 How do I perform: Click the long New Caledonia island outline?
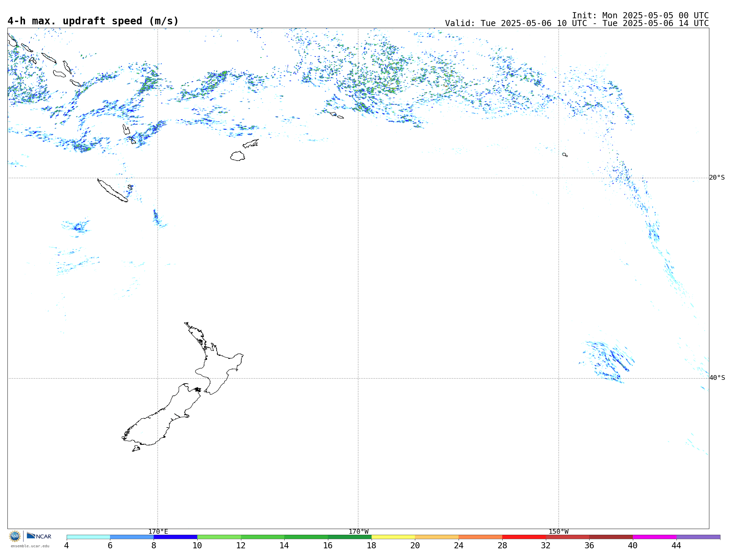click(112, 190)
